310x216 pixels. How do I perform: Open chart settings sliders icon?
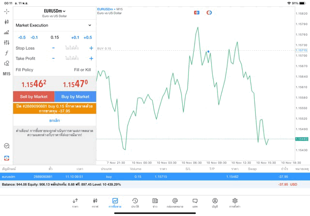click(6, 43)
